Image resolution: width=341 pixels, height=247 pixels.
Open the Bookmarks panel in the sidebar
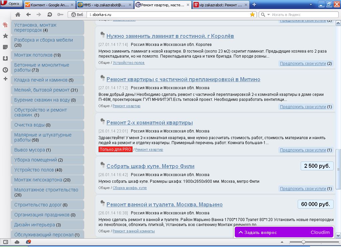click(x=5, y=36)
